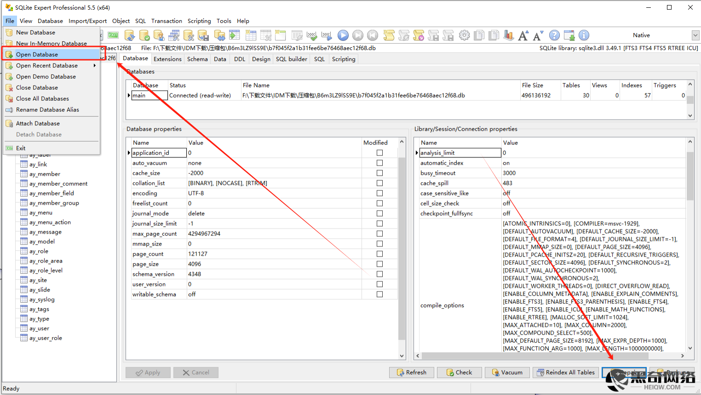Viewport: 701px width, 395px height.
Task: Check the Modified box for journal_mode
Action: (379, 213)
